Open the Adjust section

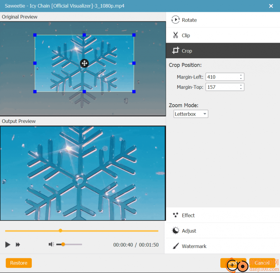click(x=223, y=230)
